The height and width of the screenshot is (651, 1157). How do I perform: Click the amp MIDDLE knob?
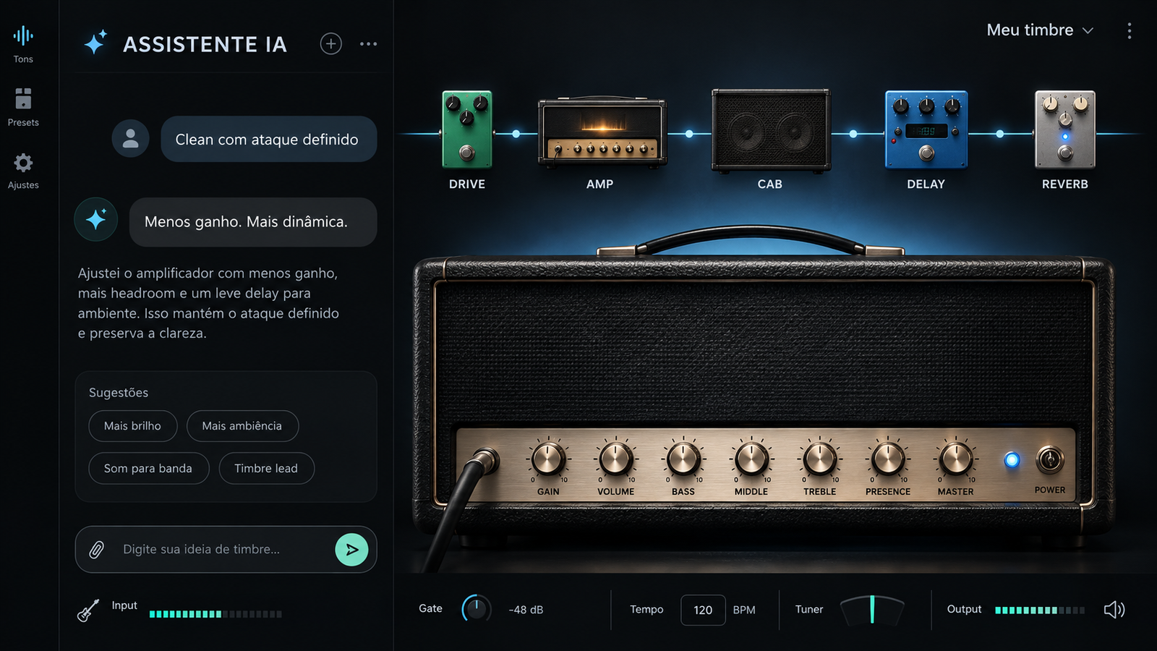[751, 459]
